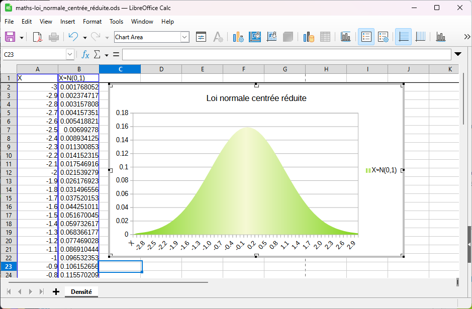Select row 12 header
Image resolution: width=472 pixels, height=309 pixels.
9,173
